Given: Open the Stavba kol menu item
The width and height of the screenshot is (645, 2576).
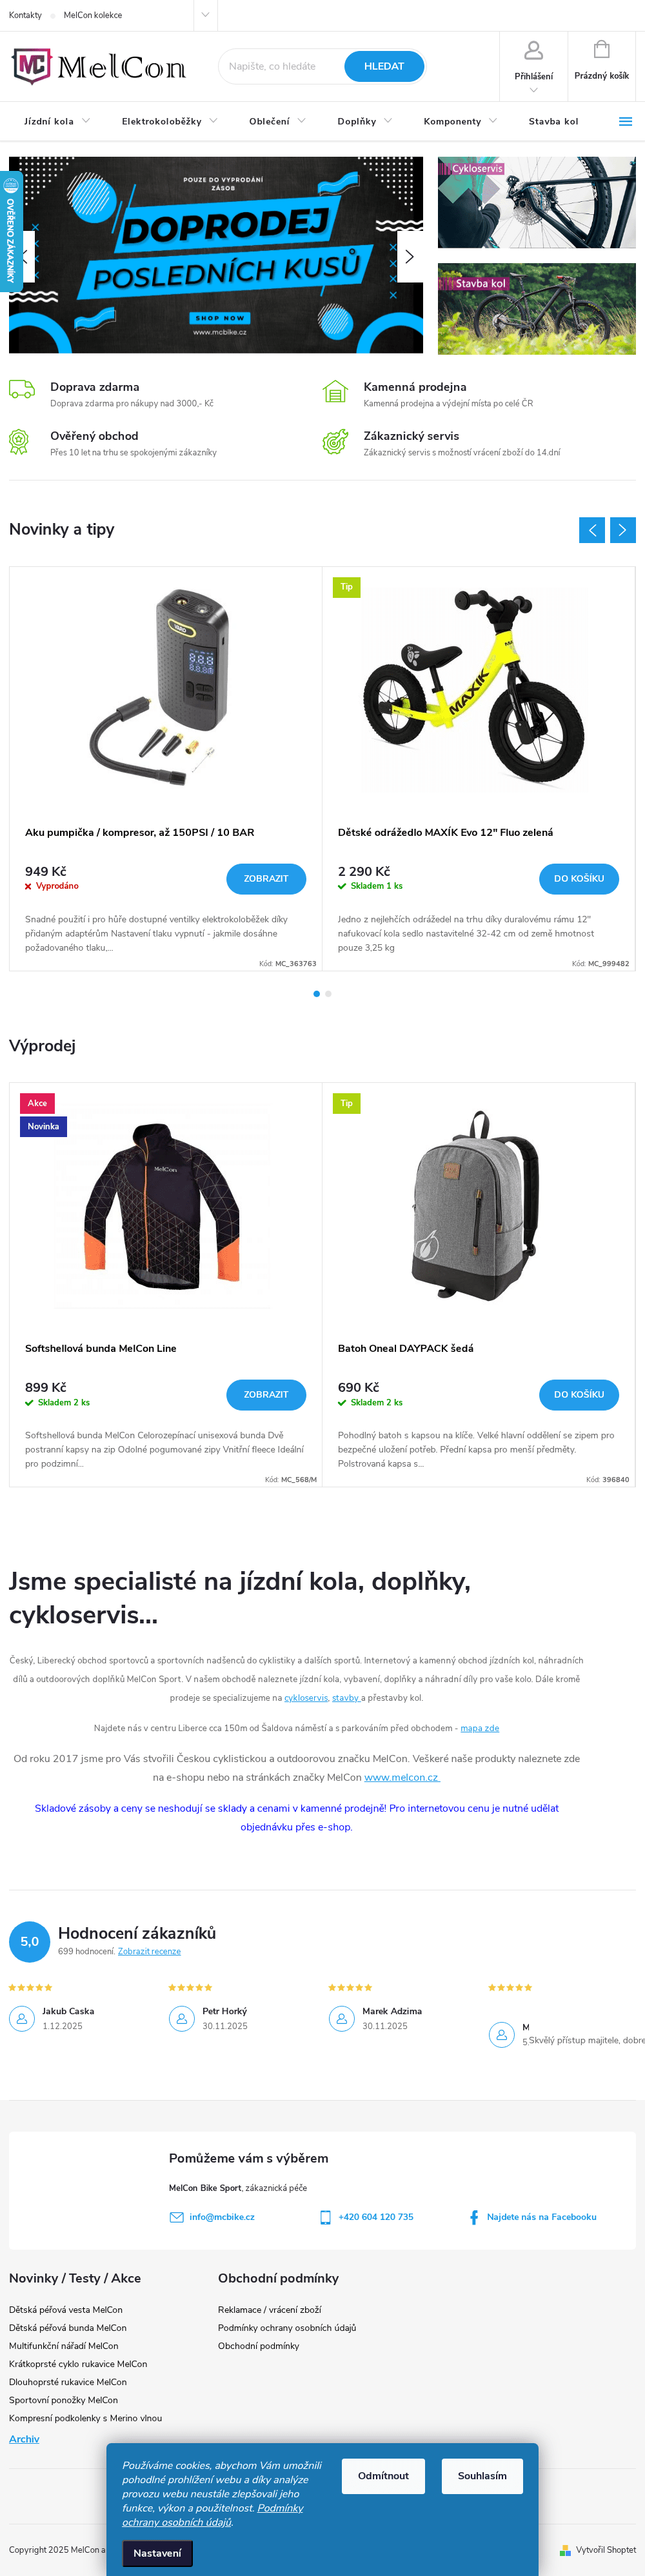Looking at the screenshot, I should click(553, 122).
